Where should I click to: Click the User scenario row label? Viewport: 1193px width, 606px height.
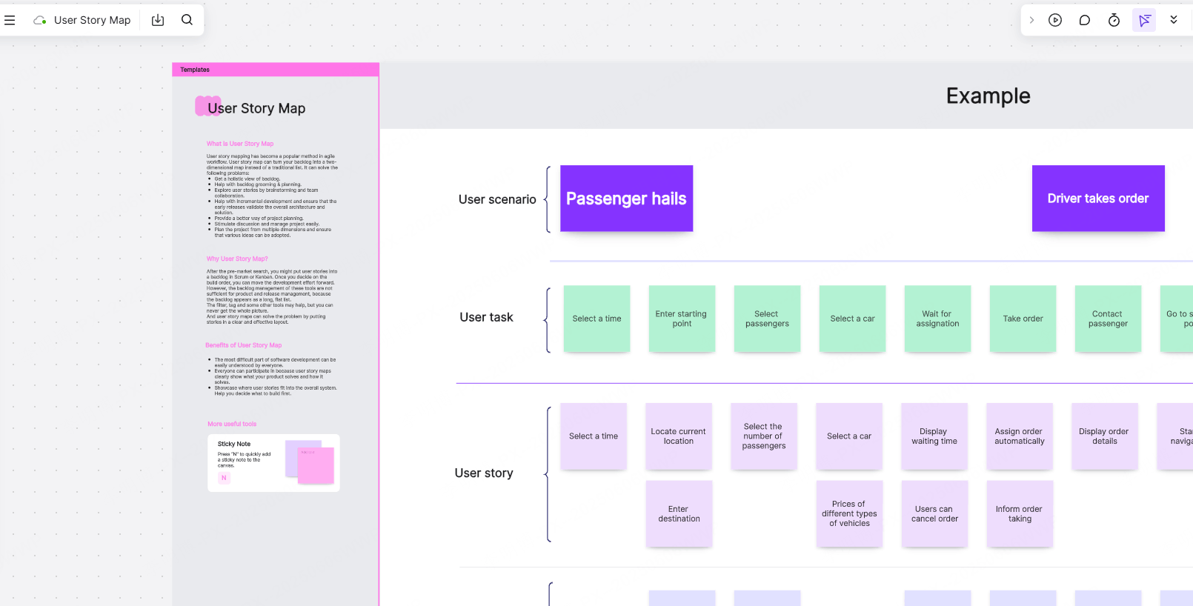point(497,199)
